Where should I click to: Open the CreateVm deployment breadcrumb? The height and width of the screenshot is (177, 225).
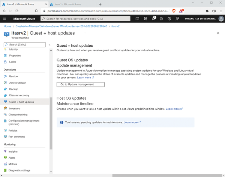(61, 26)
